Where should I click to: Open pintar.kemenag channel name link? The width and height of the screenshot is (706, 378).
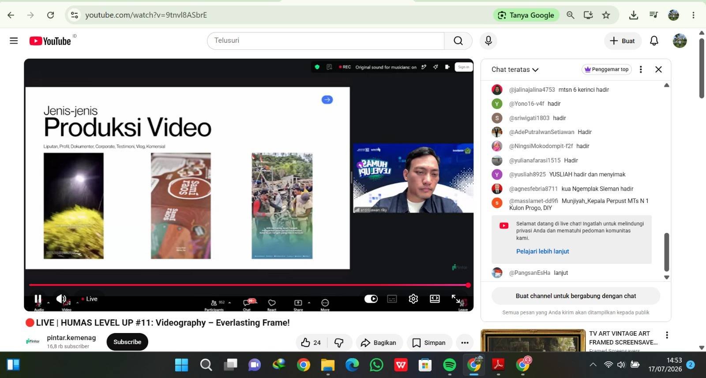[71, 337]
